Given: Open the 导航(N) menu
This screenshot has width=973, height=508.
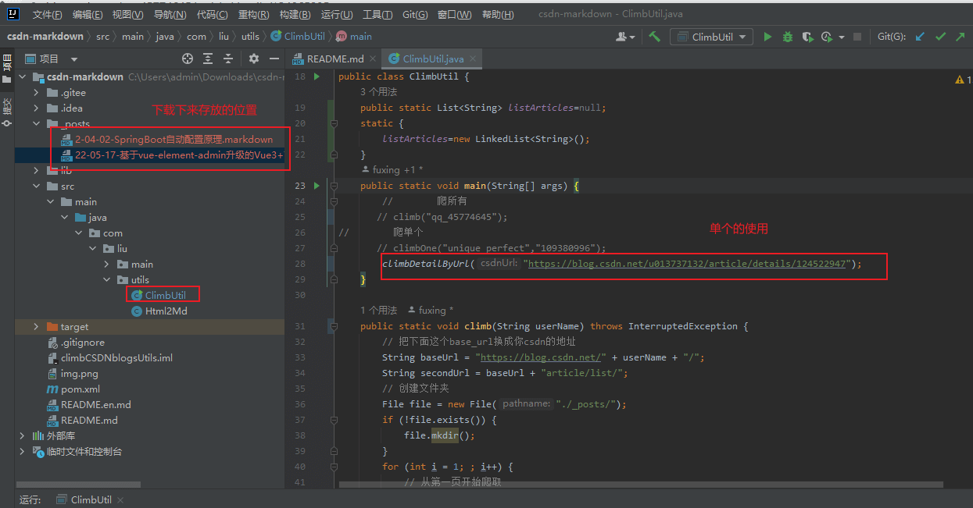Looking at the screenshot, I should [170, 15].
